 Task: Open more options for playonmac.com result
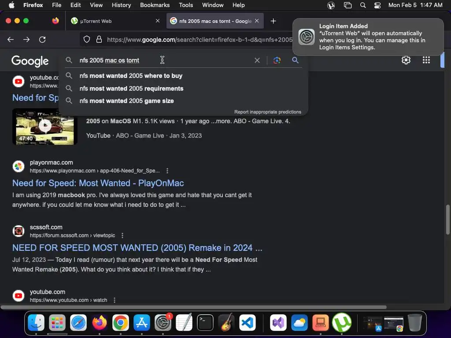(167, 171)
